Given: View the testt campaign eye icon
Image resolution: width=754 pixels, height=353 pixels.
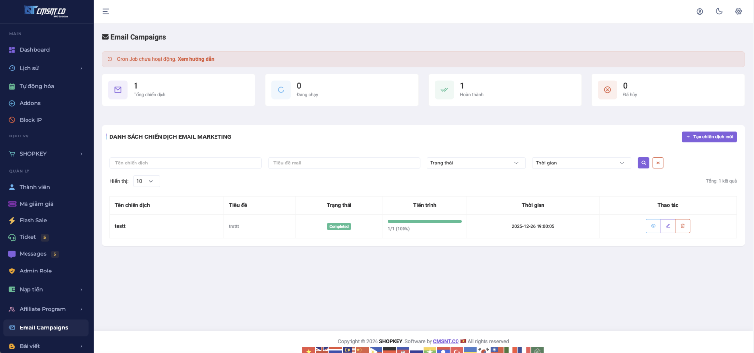Looking at the screenshot, I should point(653,226).
